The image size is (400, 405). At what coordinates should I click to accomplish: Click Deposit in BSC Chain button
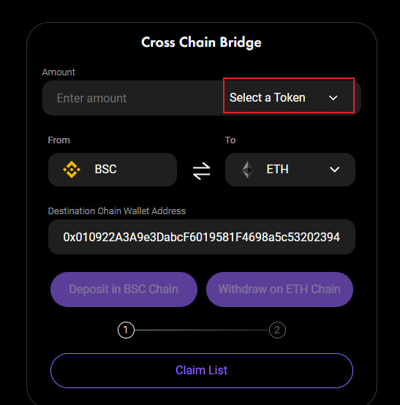(x=124, y=289)
